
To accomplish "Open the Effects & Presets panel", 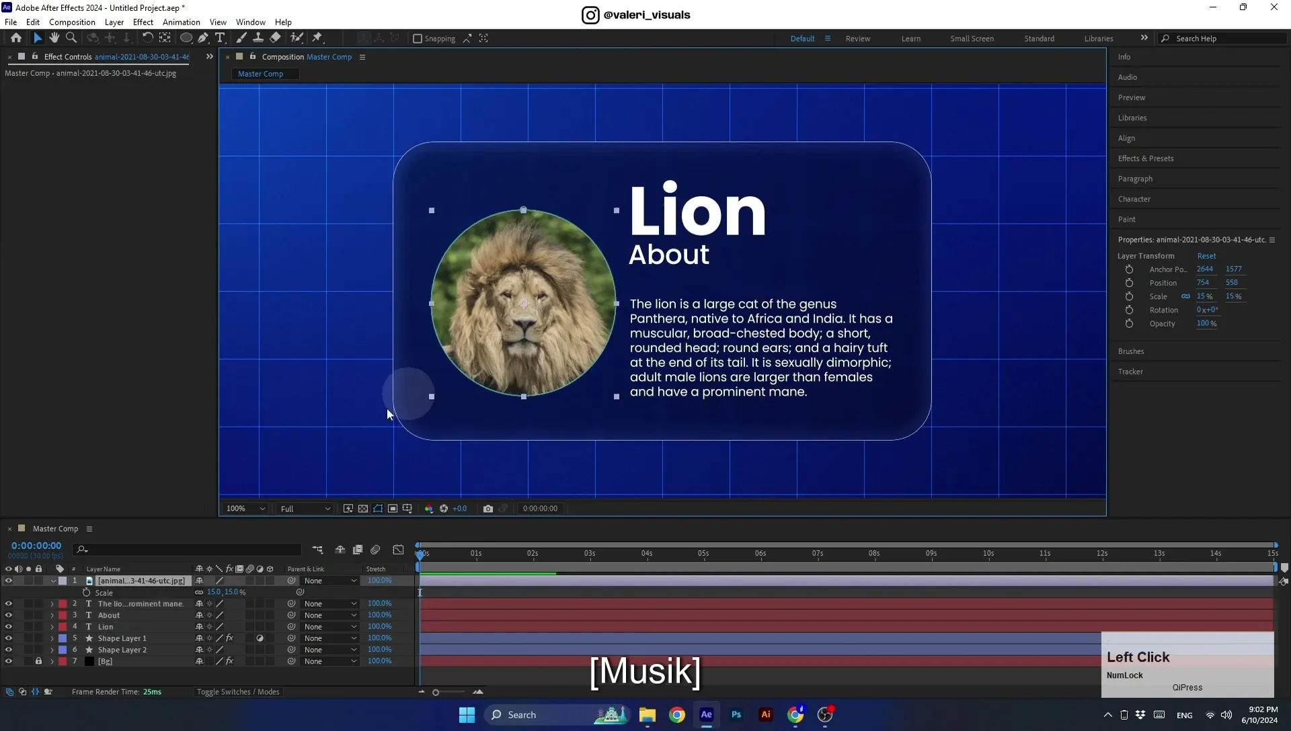I will (x=1146, y=159).
